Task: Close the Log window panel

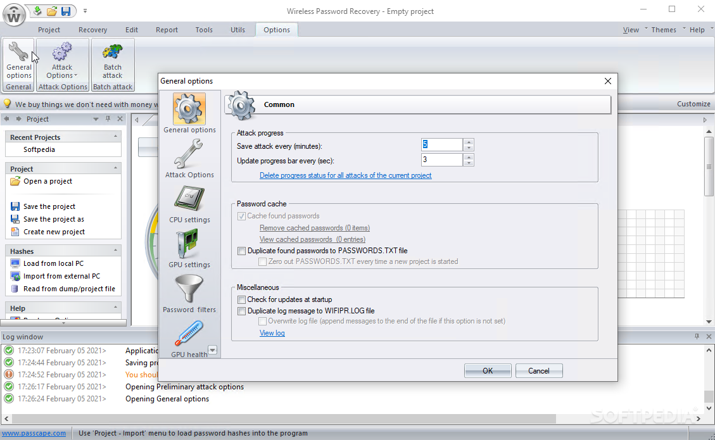Action: click(709, 337)
